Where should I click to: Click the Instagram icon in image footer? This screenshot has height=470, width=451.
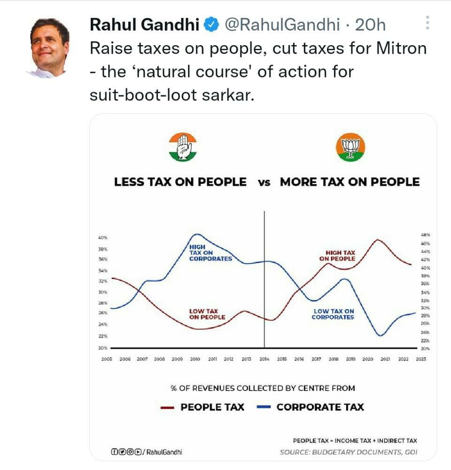point(130,451)
